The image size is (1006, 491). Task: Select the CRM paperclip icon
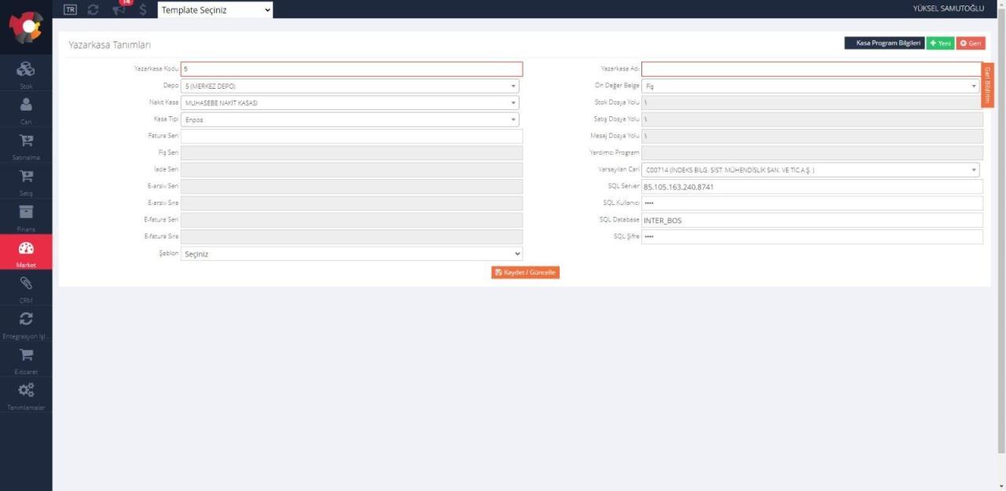[x=26, y=284]
